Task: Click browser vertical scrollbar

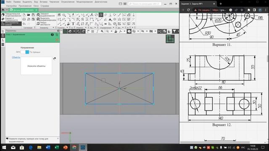Action: pos(268,59)
